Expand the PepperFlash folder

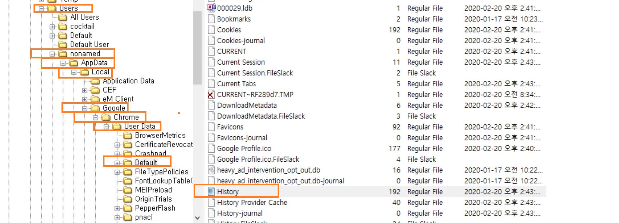117,208
